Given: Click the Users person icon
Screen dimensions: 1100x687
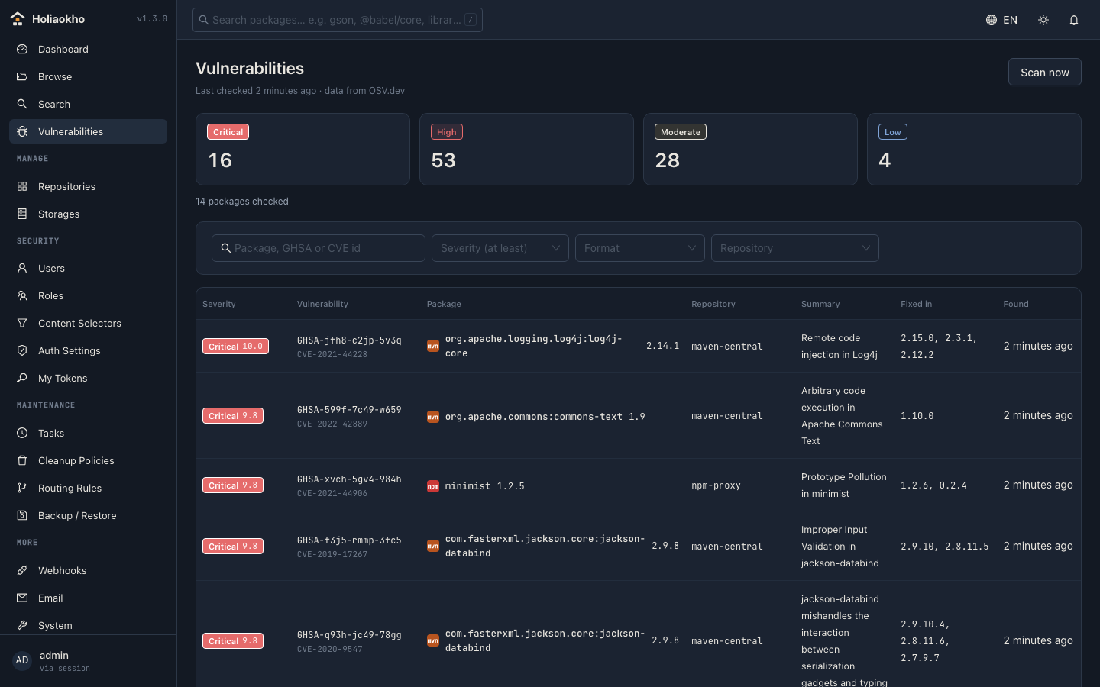Looking at the screenshot, I should pos(22,268).
